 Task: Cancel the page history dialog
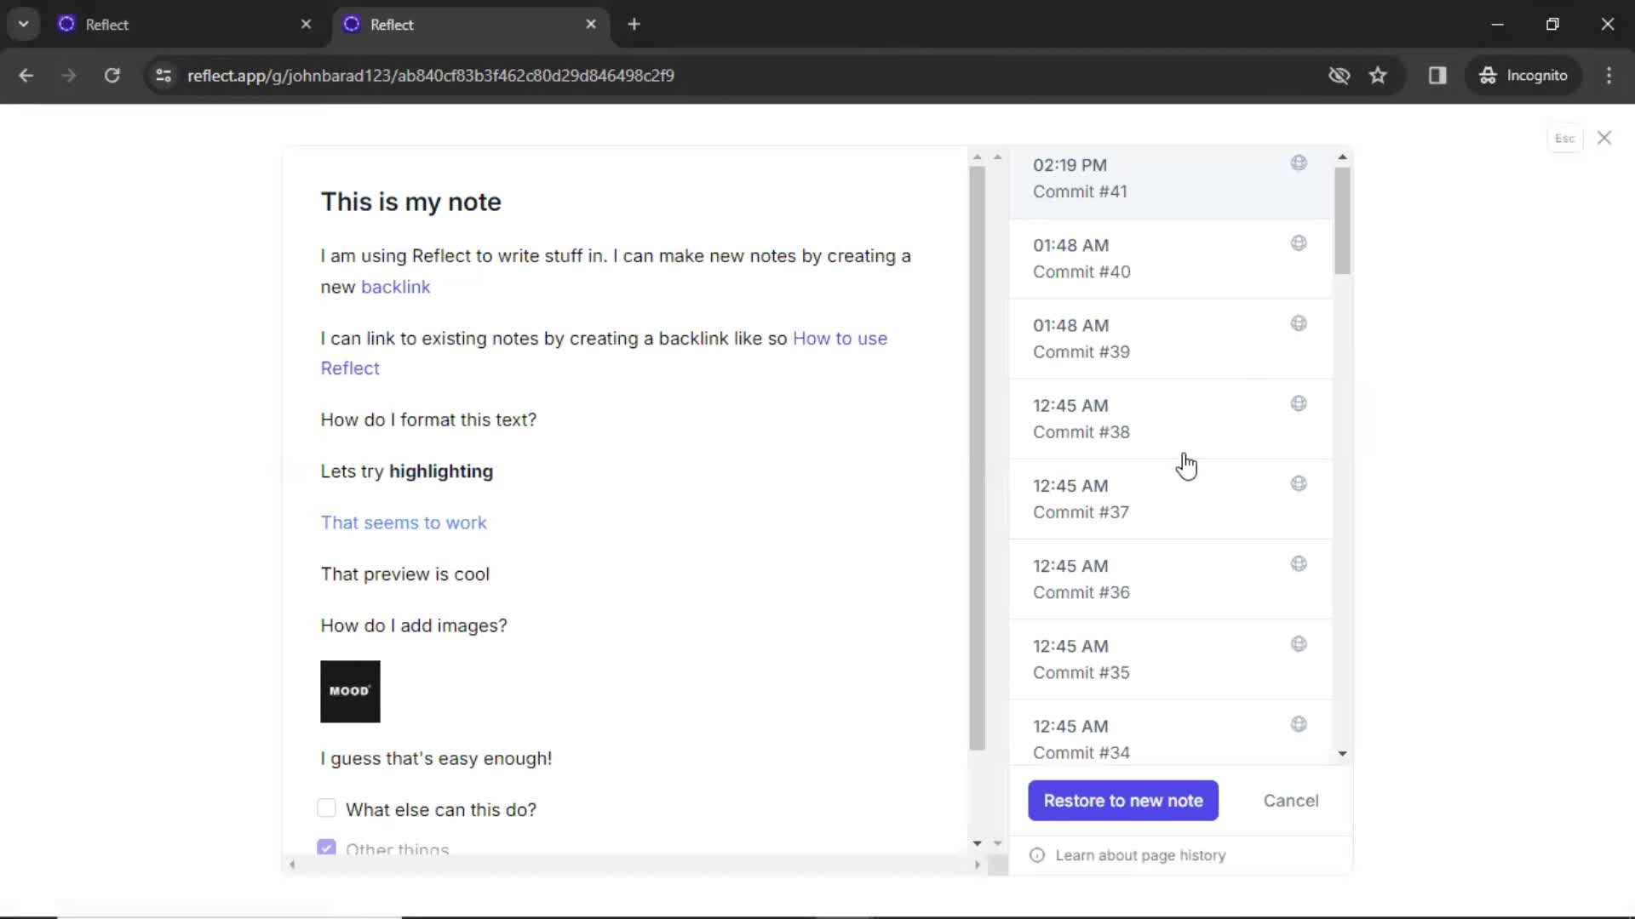[x=1291, y=801]
